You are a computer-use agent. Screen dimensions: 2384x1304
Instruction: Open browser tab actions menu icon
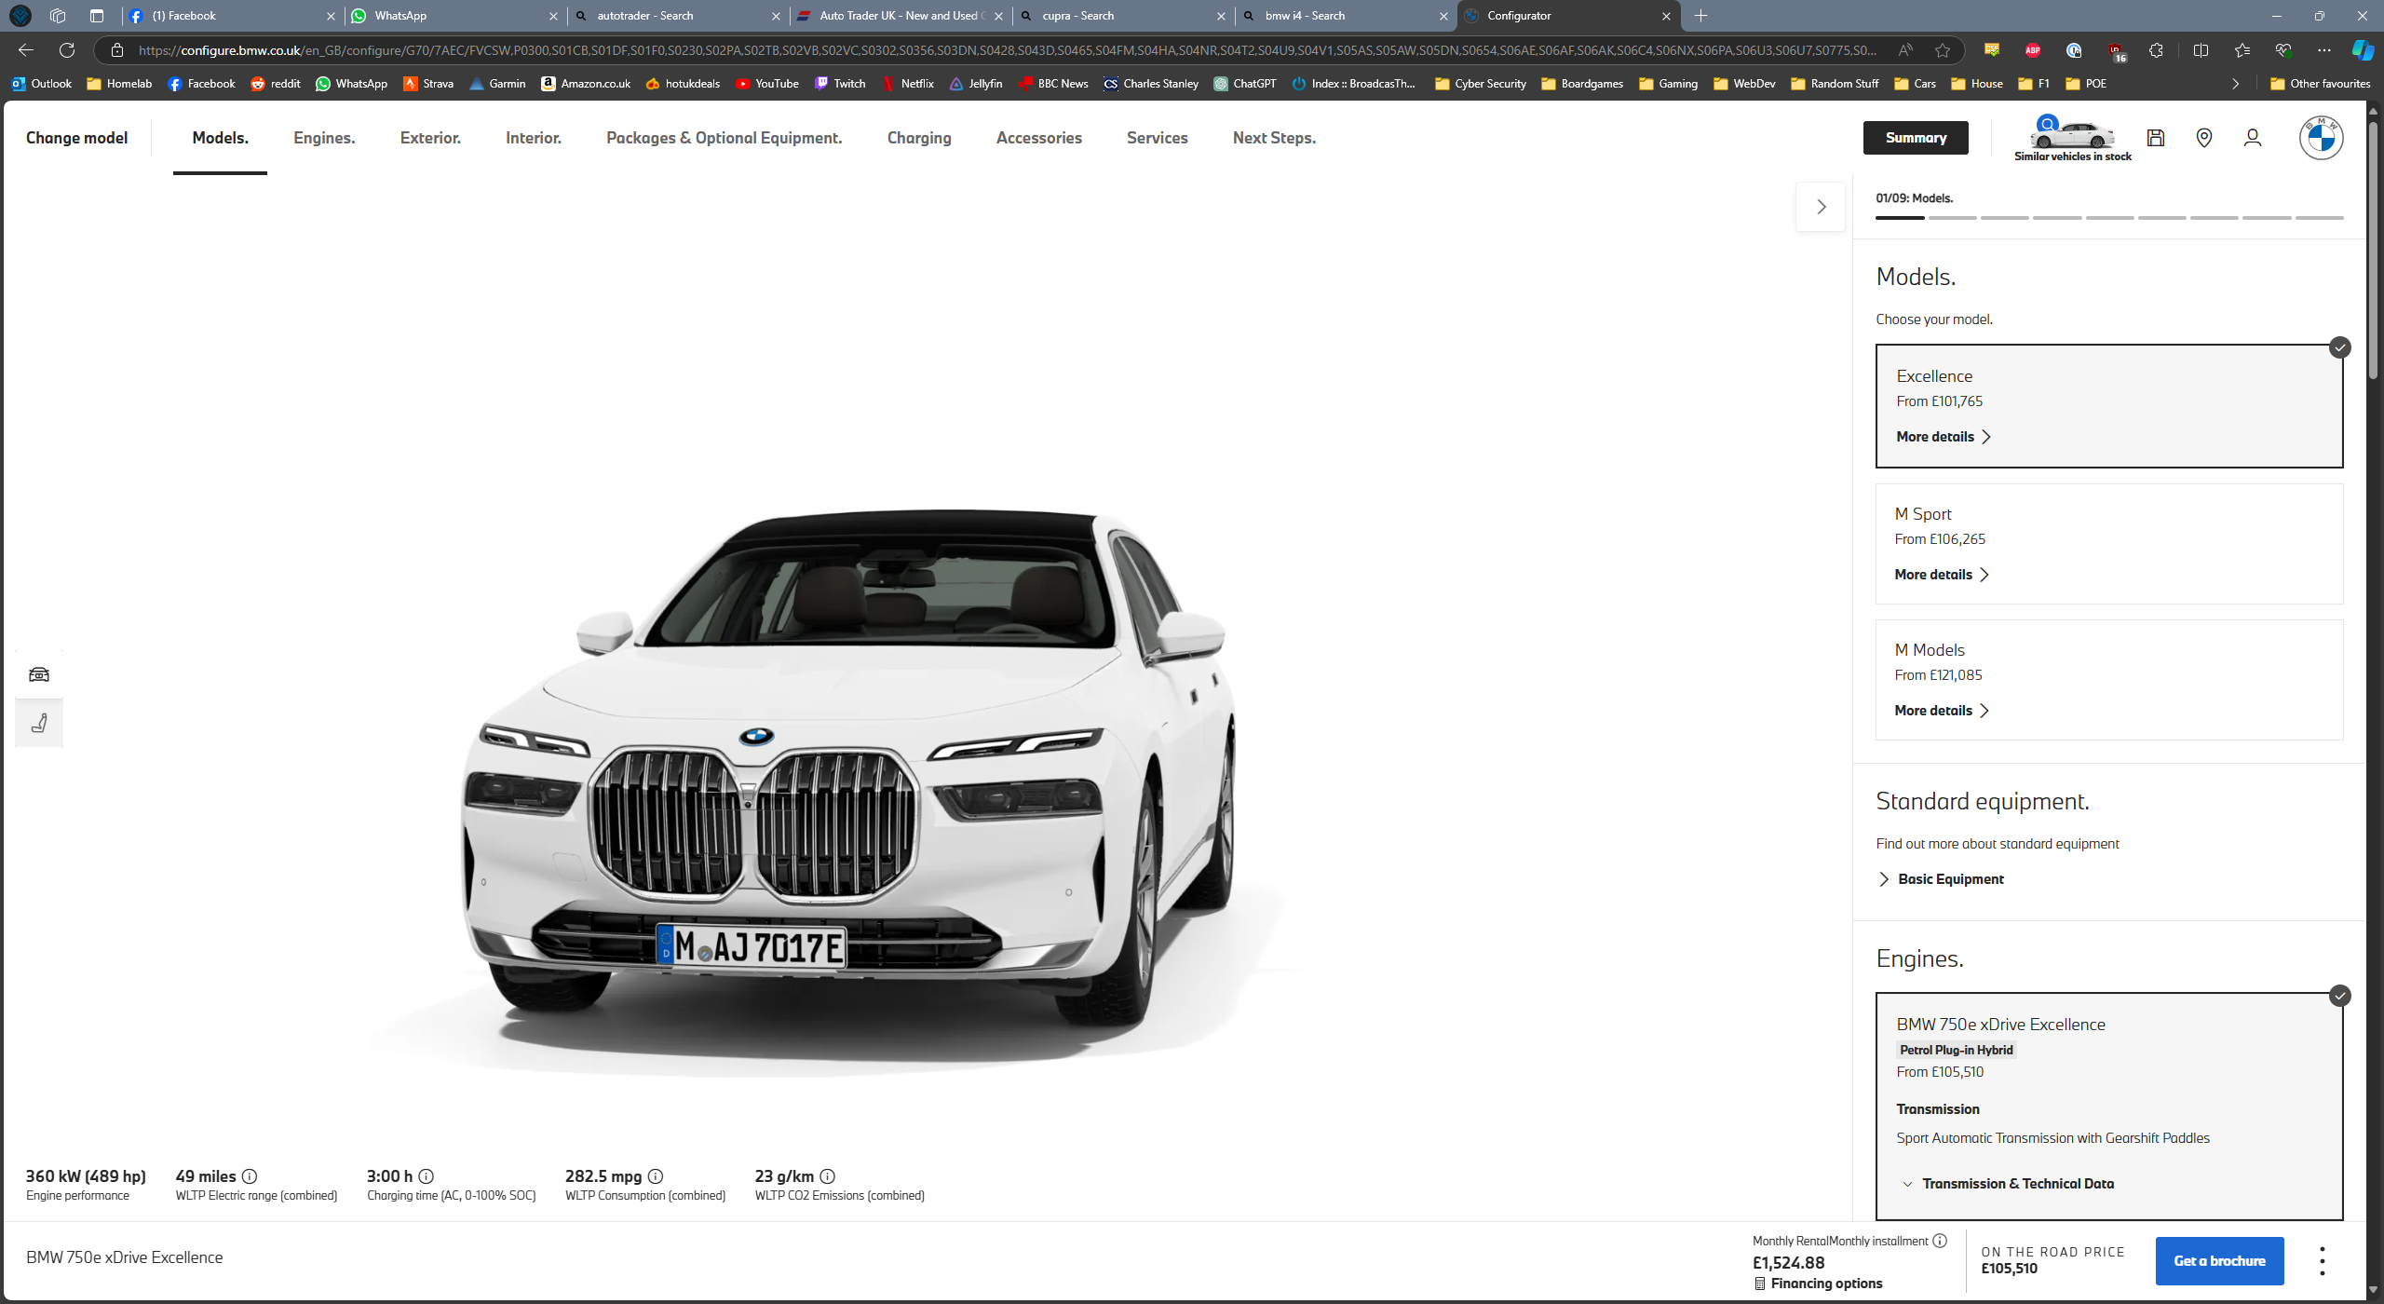coord(97,16)
